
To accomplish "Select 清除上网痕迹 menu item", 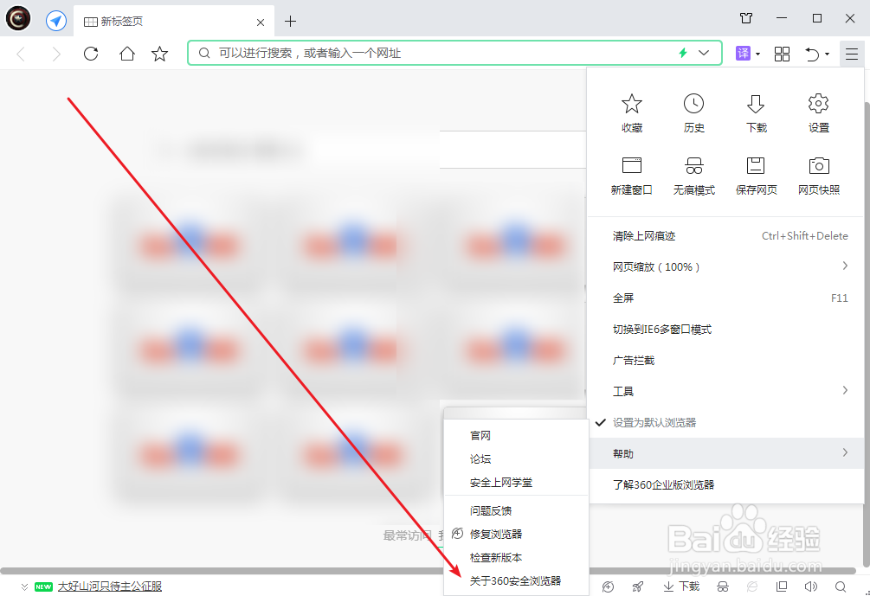I will coord(725,235).
